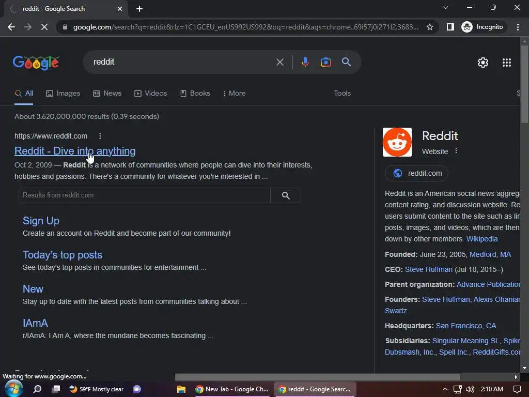Open File Explorer from taskbar
The width and height of the screenshot is (529, 397).
click(181, 389)
